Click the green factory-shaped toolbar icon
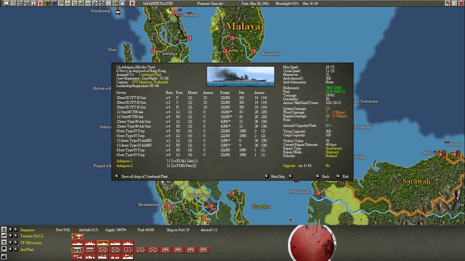The height and width of the screenshot is (261, 465). pos(81,3)
